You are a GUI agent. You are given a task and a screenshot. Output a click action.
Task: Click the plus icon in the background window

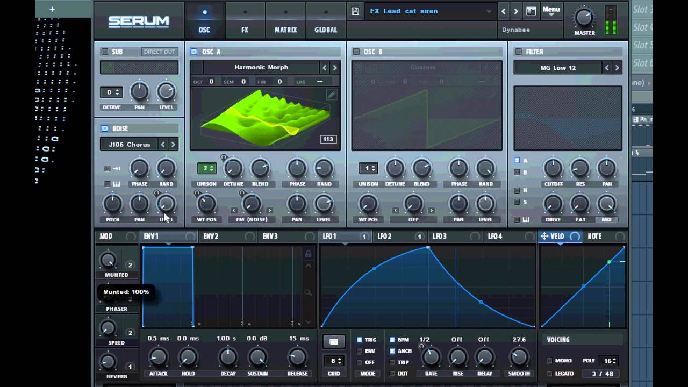[x=52, y=9]
